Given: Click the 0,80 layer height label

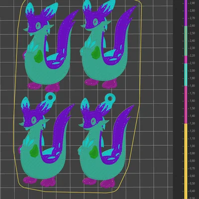Looking at the screenshot, I should [x=192, y=161].
